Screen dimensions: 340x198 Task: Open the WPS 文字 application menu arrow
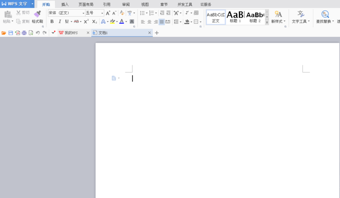(x=32, y=4)
